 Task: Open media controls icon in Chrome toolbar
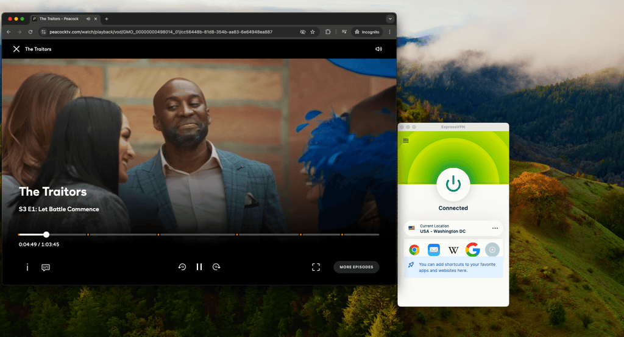pos(344,32)
